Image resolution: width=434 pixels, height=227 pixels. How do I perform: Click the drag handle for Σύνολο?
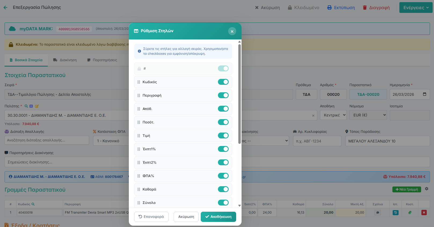[x=139, y=203]
